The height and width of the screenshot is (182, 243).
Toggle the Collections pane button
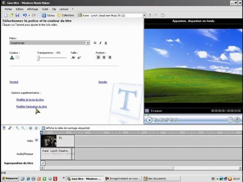[x=66, y=15]
